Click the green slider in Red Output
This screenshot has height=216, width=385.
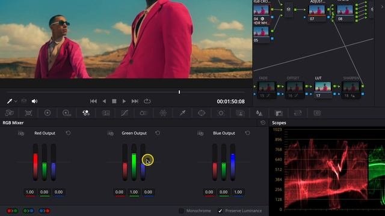pyautogui.click(x=44, y=162)
